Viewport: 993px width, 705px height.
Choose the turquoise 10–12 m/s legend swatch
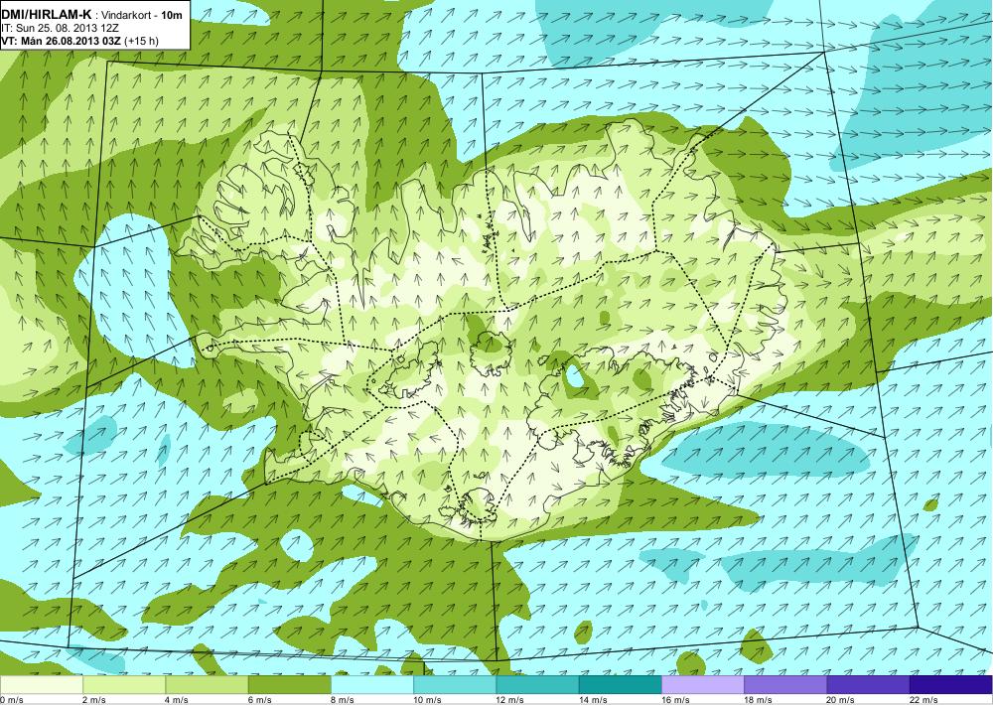pyautogui.click(x=455, y=685)
